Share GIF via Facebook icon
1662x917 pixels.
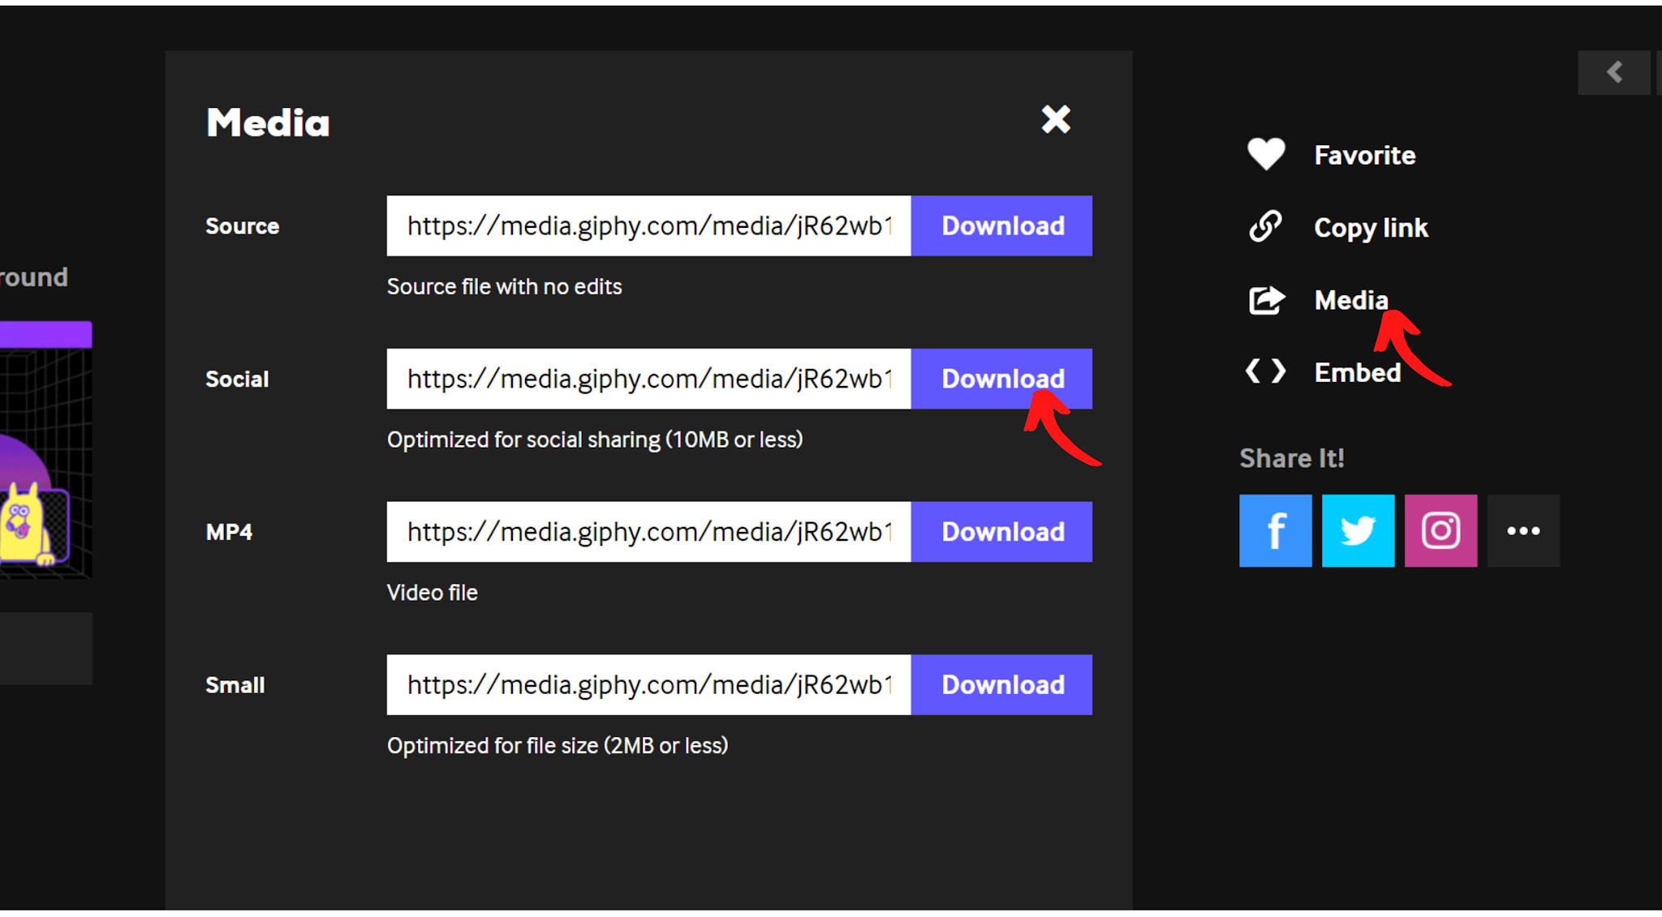pyautogui.click(x=1275, y=530)
